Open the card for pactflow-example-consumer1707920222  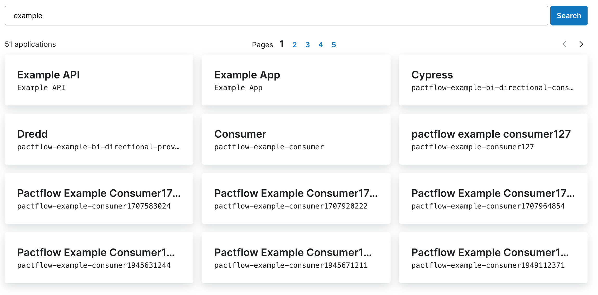(x=296, y=198)
